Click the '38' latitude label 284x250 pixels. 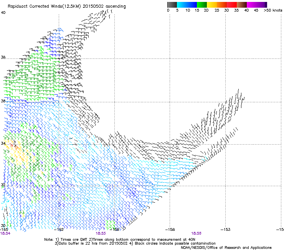3,57
